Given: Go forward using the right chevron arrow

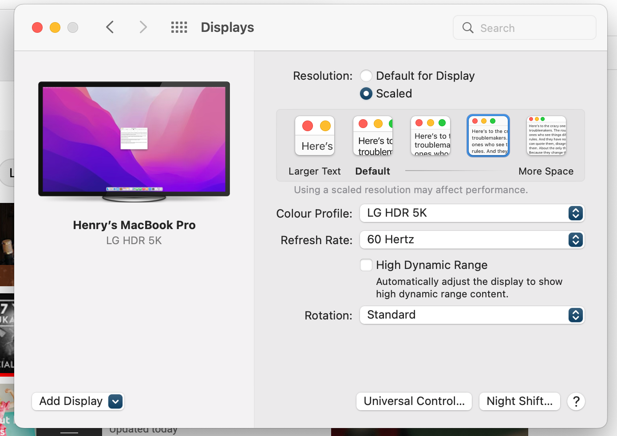Looking at the screenshot, I should click(x=143, y=27).
